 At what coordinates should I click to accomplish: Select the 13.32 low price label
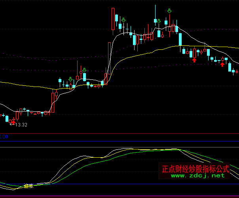tap(21, 125)
